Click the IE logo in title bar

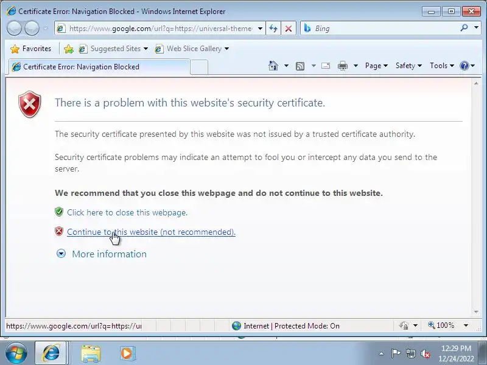pyautogui.click(x=11, y=11)
